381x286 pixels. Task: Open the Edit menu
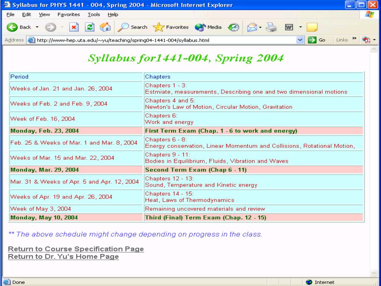[26, 15]
